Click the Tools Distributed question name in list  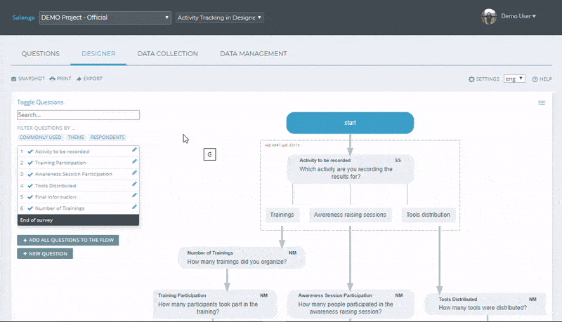55,186
